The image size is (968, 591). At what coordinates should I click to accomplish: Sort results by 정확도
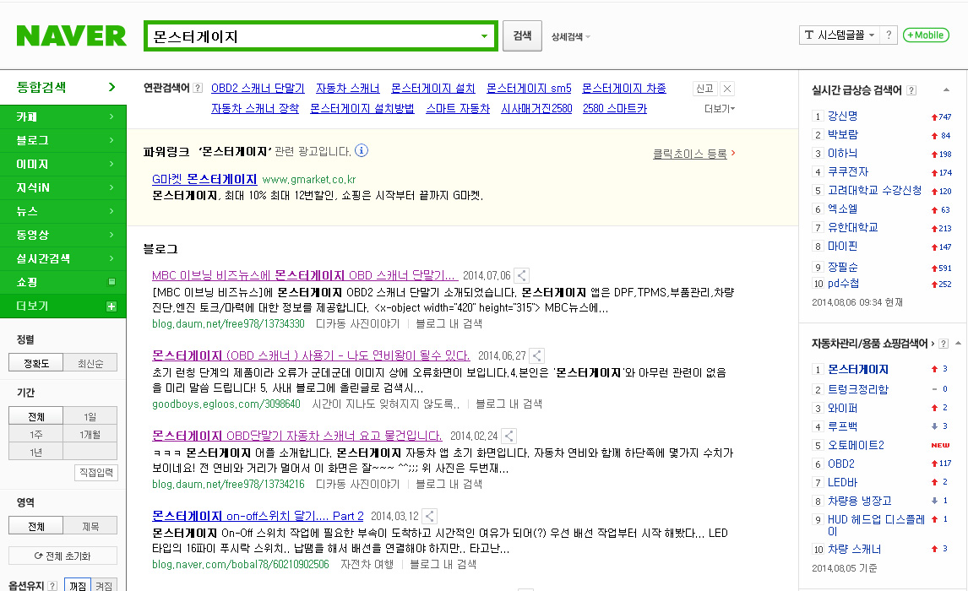coord(35,363)
